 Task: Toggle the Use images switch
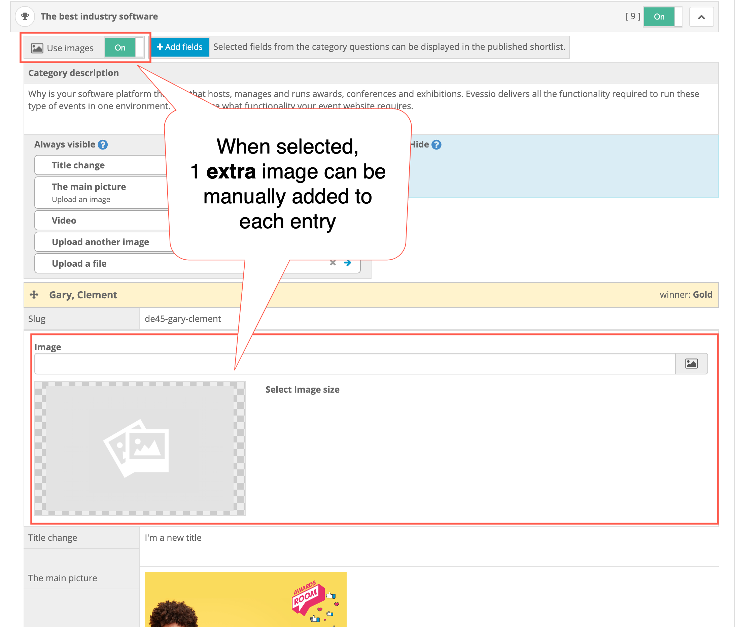[x=124, y=47]
